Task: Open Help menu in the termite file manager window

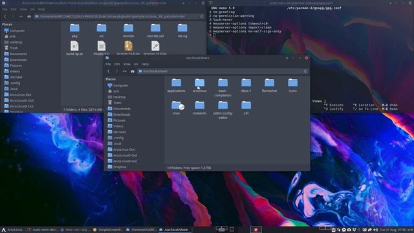Action: (41, 9)
